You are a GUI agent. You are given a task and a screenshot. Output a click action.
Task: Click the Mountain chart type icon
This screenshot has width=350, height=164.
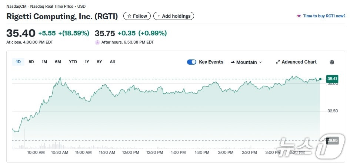233,62
